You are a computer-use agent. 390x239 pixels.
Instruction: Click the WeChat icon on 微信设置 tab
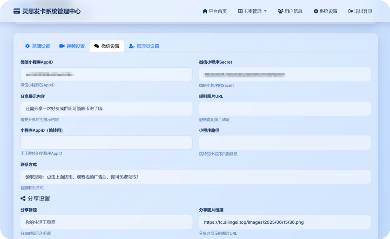click(x=97, y=46)
